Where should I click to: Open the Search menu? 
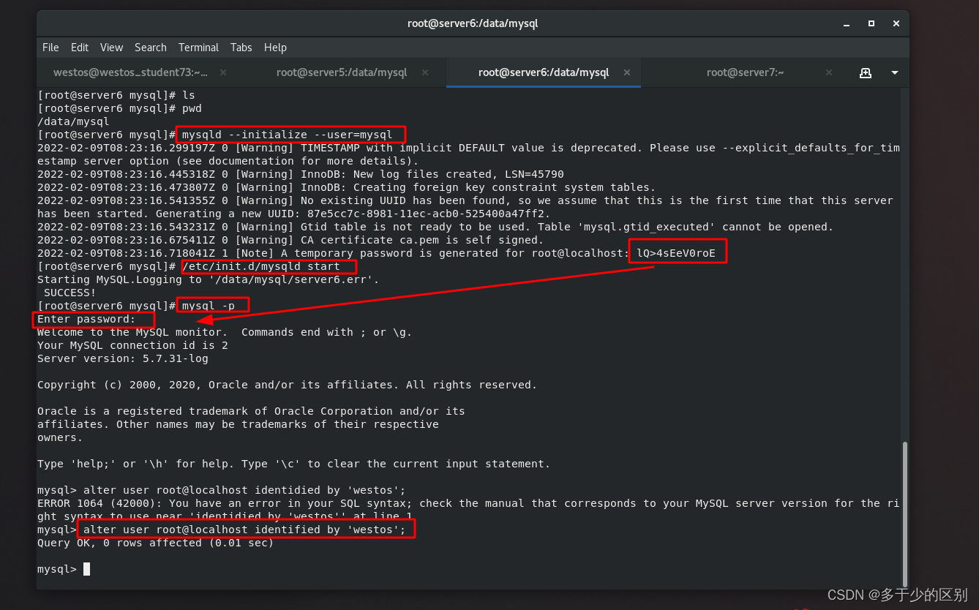150,47
